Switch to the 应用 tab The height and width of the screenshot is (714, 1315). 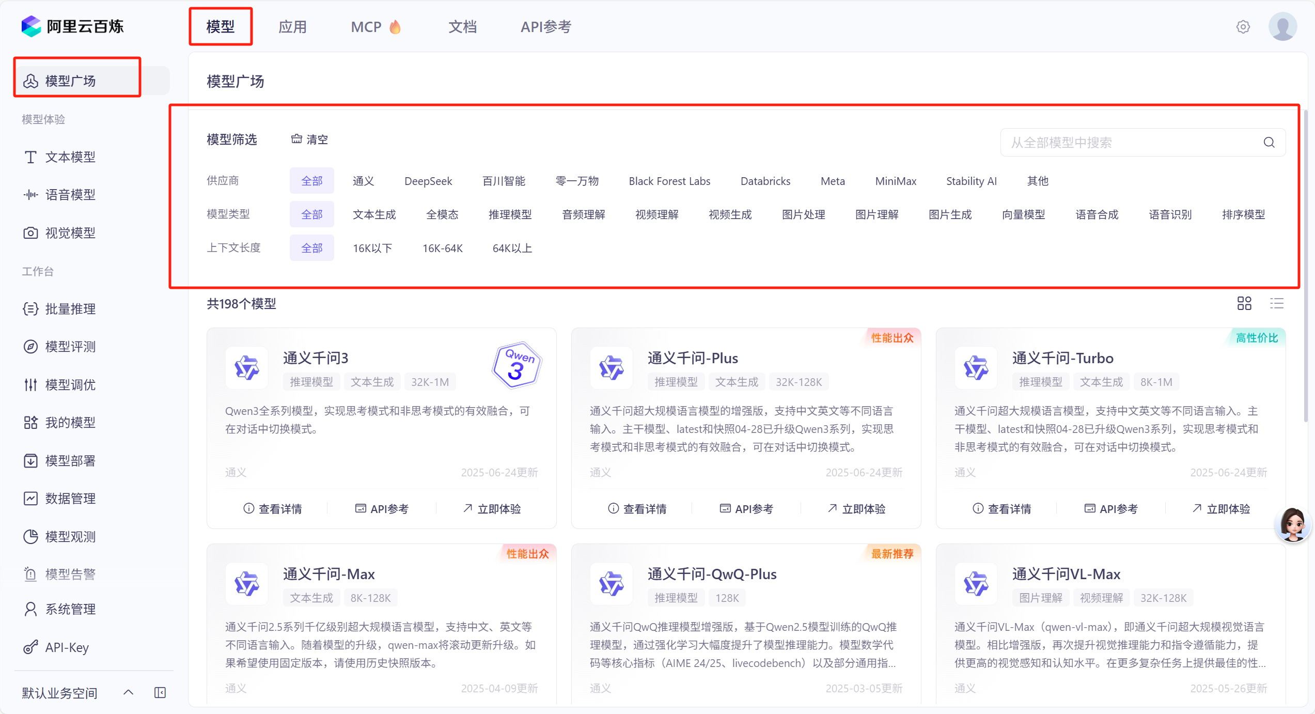pyautogui.click(x=292, y=26)
